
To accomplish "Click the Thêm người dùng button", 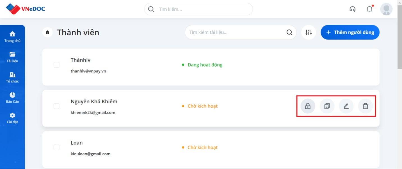I will click(350, 32).
